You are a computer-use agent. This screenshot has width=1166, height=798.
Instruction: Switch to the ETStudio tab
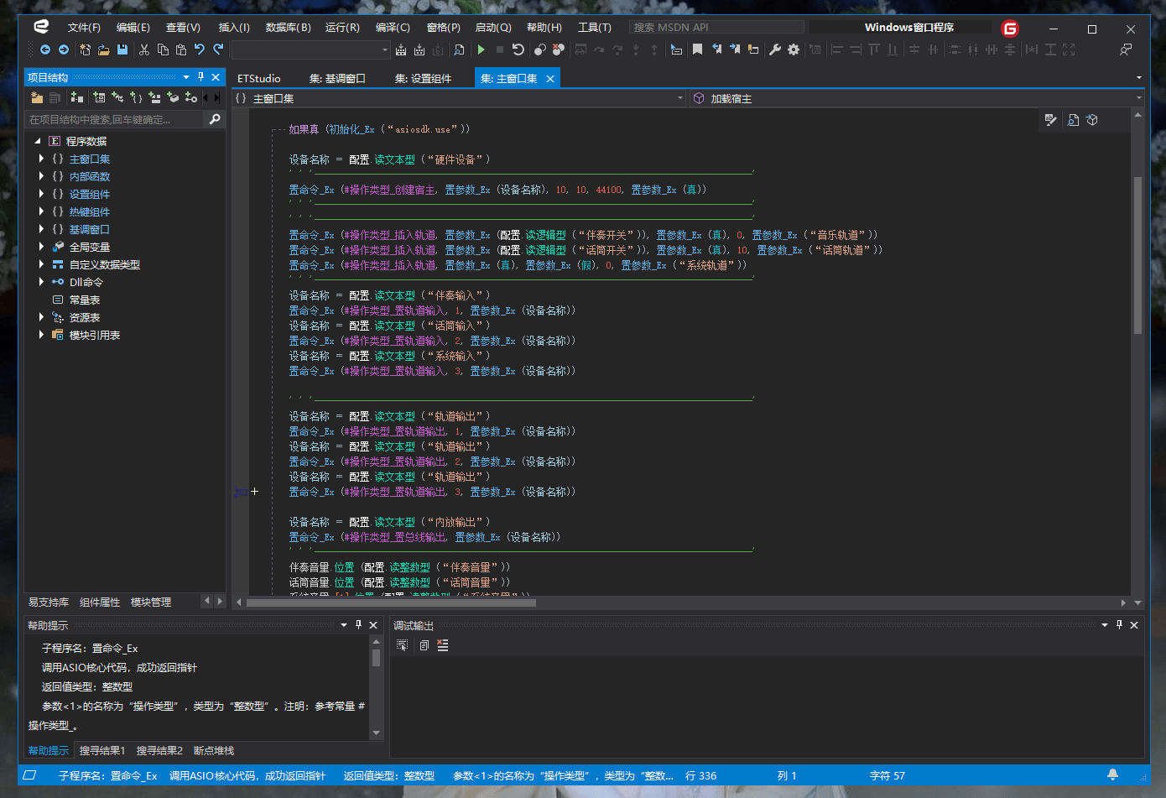coord(259,78)
